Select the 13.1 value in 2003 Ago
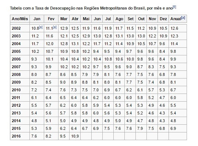Viewport: 198px width, 146px height. [119, 36]
